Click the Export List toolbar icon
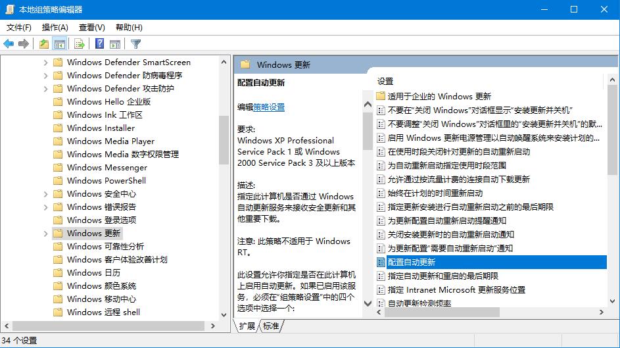 (80, 44)
